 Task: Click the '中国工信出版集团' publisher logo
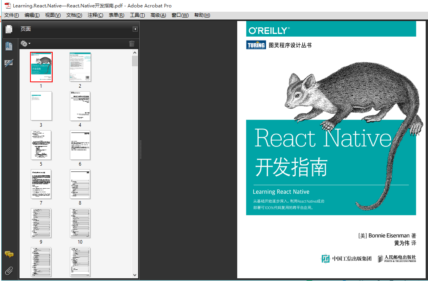[346, 258]
